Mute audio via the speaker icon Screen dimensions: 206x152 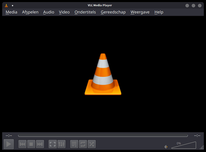click(x=166, y=147)
